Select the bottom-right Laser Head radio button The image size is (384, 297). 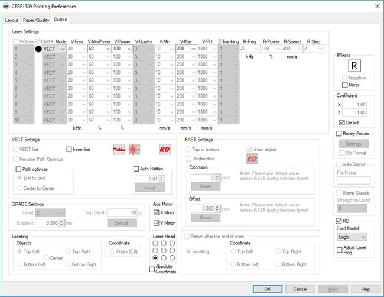(173, 258)
